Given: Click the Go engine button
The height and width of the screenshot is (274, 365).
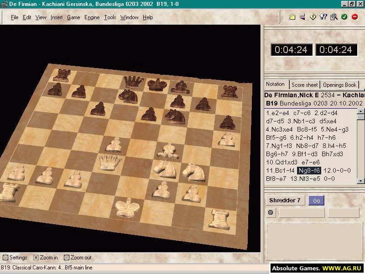Looking at the screenshot, I should [x=316, y=200].
